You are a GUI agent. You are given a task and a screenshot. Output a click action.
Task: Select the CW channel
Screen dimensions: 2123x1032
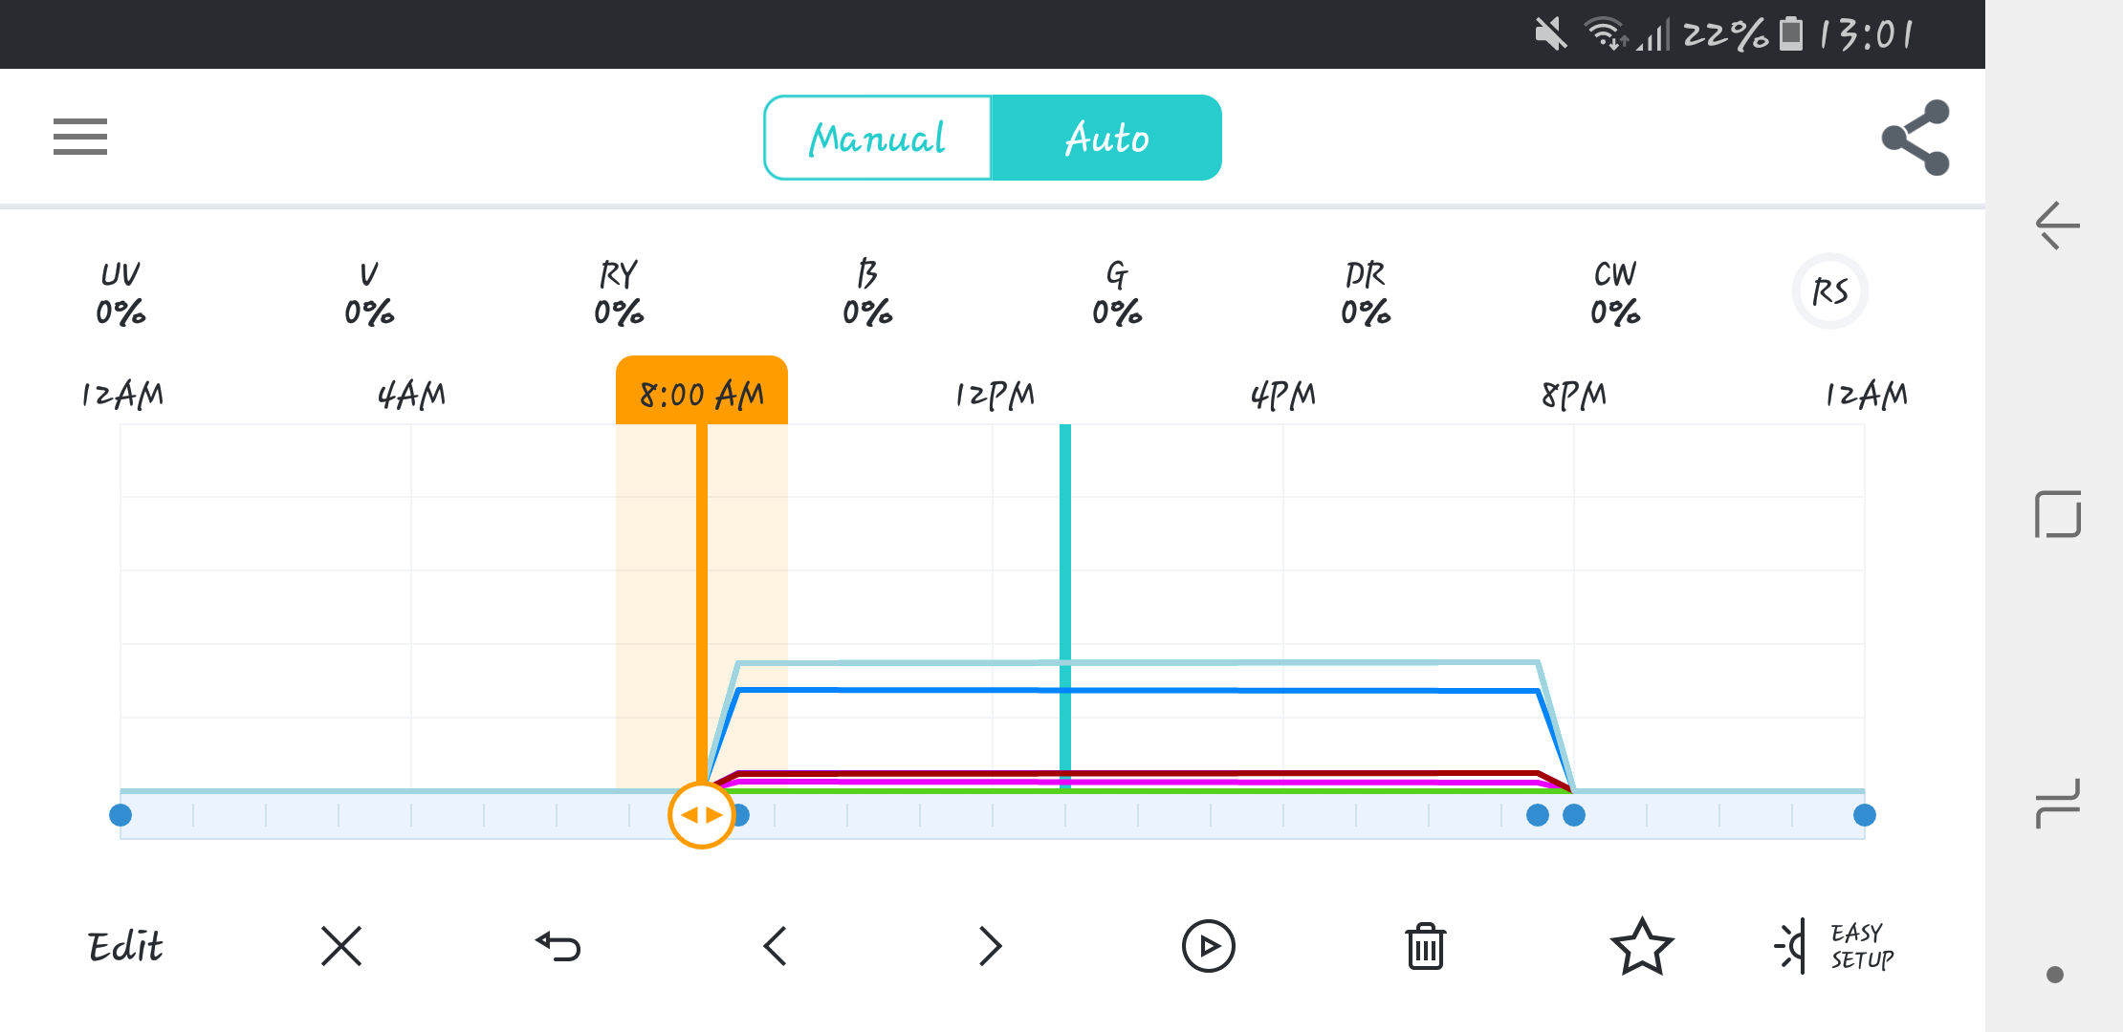click(1615, 292)
